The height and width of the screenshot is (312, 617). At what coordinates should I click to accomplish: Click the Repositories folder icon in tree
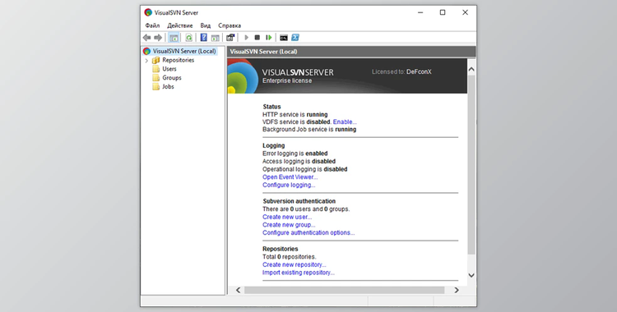click(156, 60)
